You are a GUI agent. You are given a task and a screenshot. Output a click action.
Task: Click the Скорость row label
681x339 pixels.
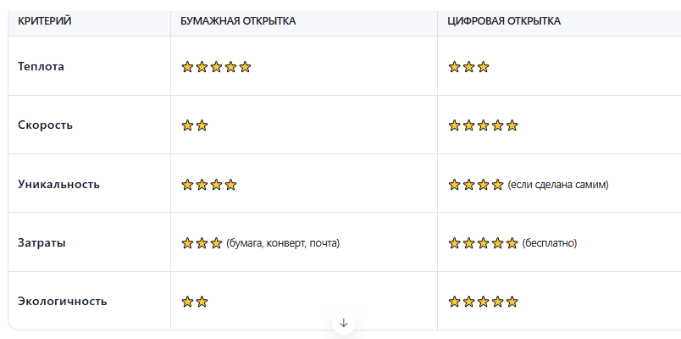[x=45, y=125]
